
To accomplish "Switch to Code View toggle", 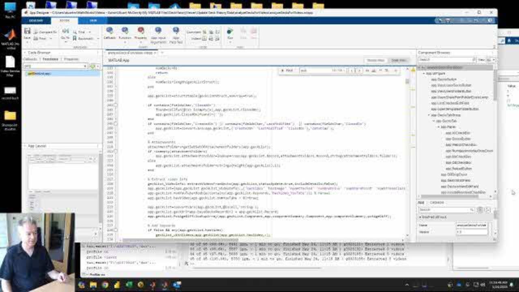I will 399,60.
